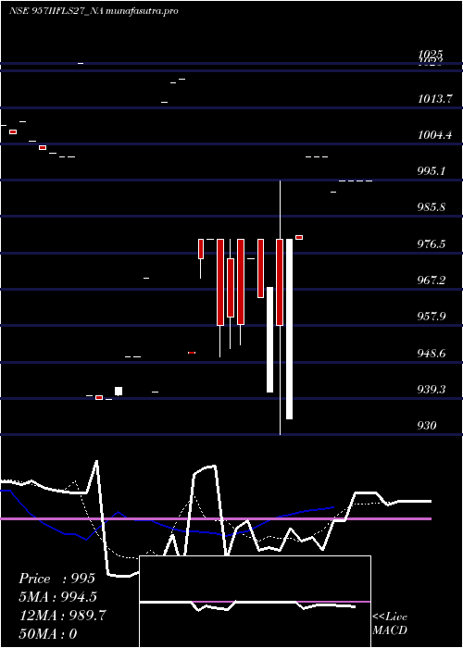Click the Price : 995 readout

(x=57, y=579)
